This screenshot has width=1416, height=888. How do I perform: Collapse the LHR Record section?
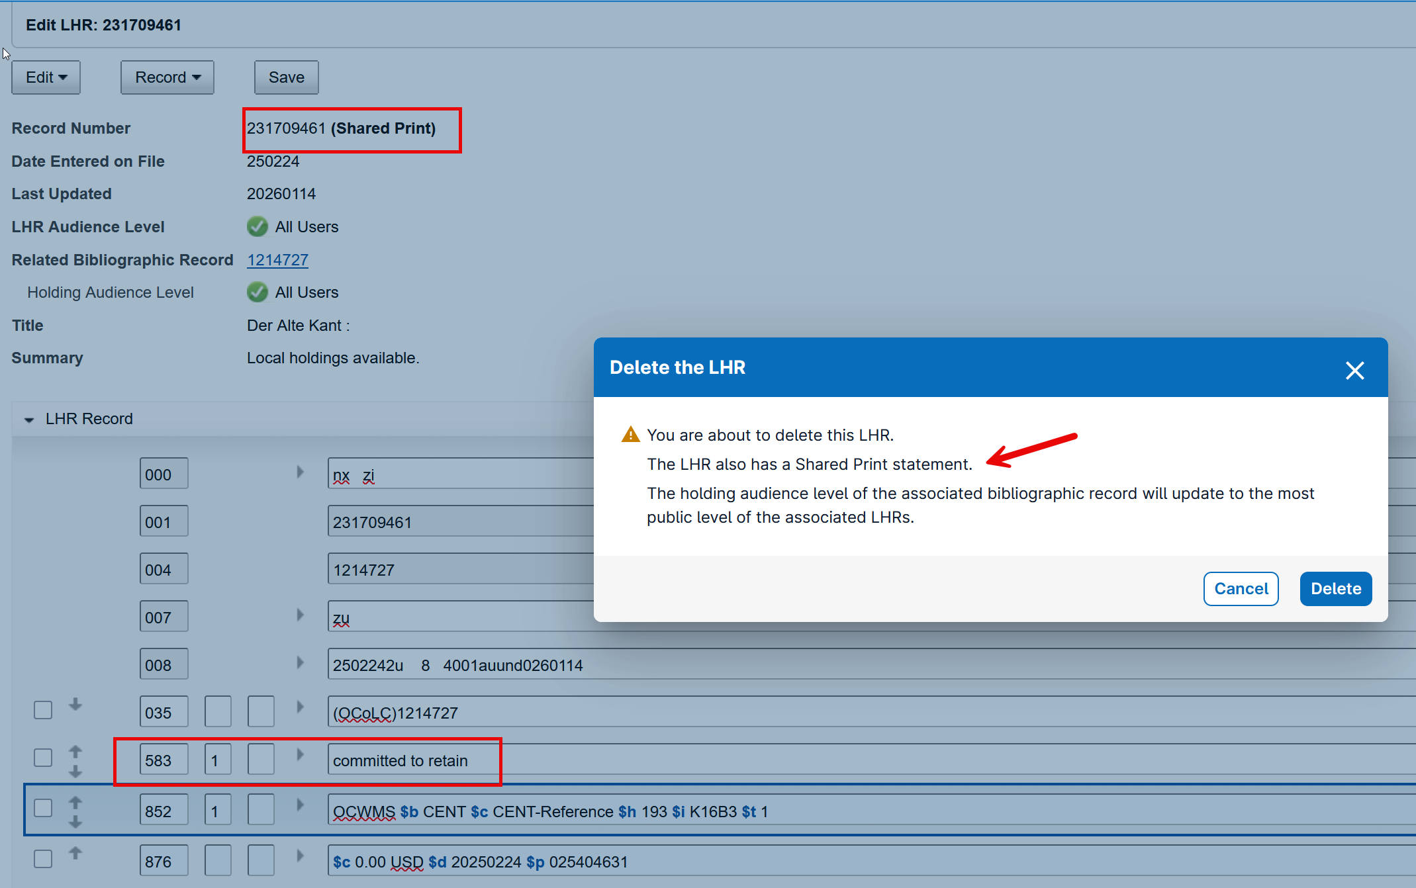pos(29,420)
